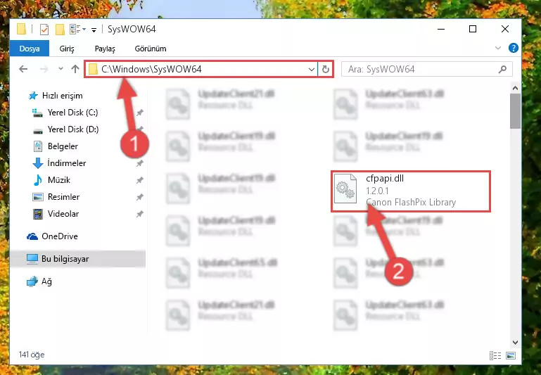Image resolution: width=541 pixels, height=375 pixels.
Task: Refresh the folder with the refresh button
Action: [x=325, y=70]
